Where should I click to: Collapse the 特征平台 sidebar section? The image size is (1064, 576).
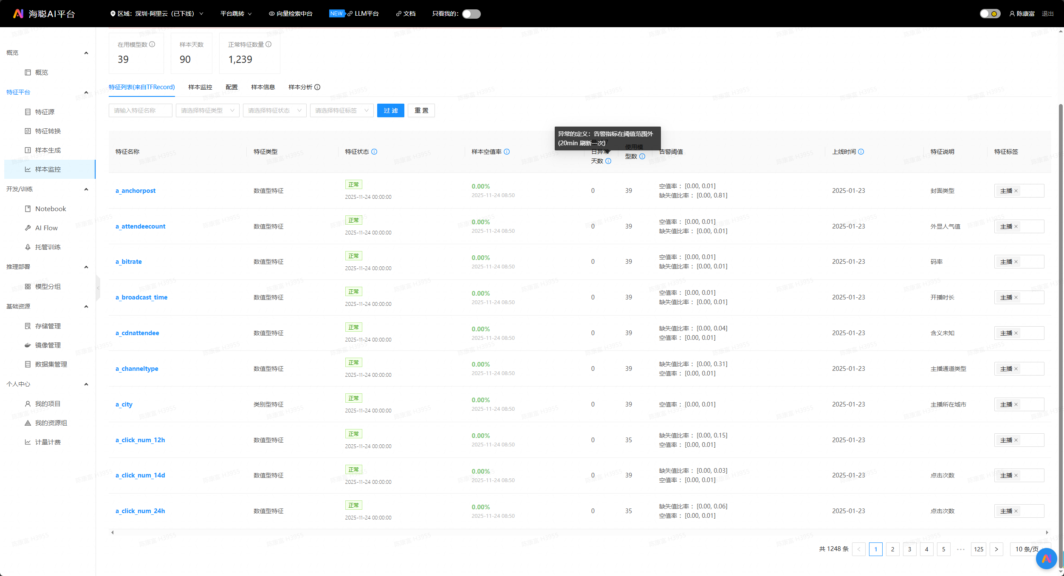click(x=86, y=92)
